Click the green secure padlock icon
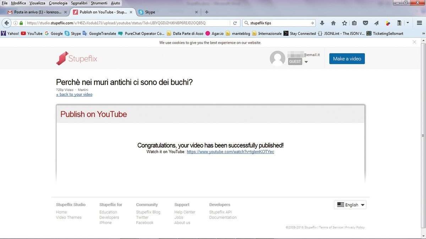The height and width of the screenshot is (239, 426). tap(21, 23)
